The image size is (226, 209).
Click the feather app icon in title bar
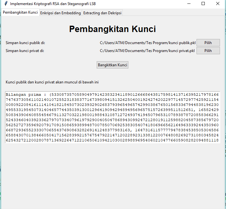(x=6, y=3)
